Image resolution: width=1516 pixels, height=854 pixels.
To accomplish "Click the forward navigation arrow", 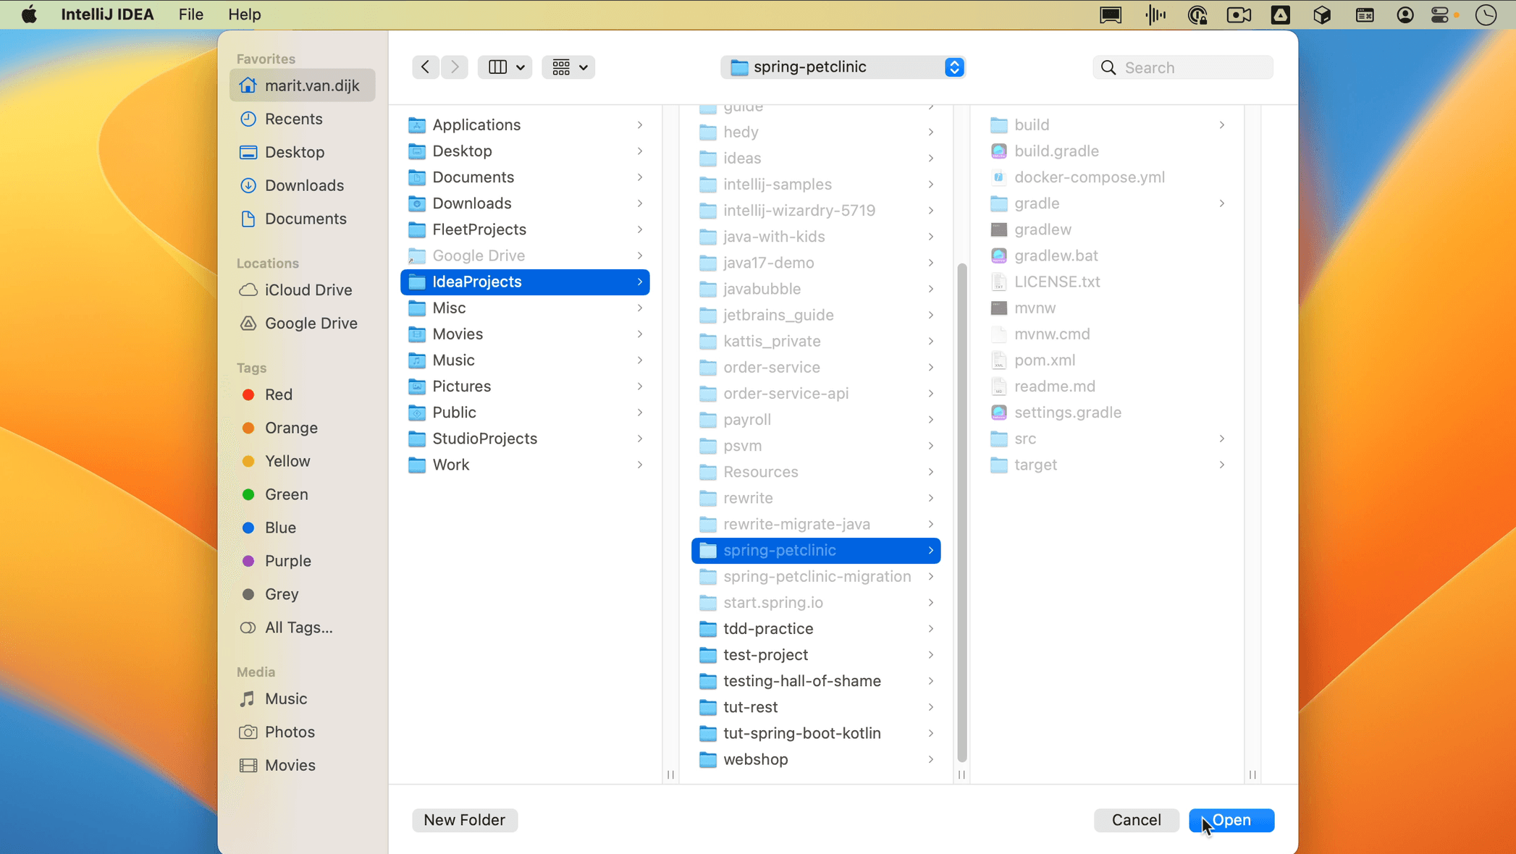I will click(x=455, y=67).
